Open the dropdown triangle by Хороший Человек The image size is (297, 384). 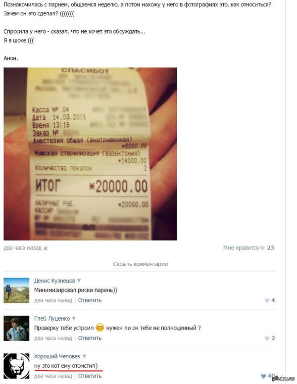[x=84, y=356]
